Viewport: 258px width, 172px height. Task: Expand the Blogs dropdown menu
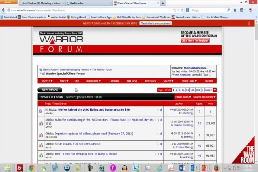coord(64,81)
